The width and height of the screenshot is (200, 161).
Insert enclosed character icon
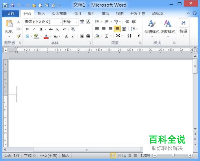88,36
